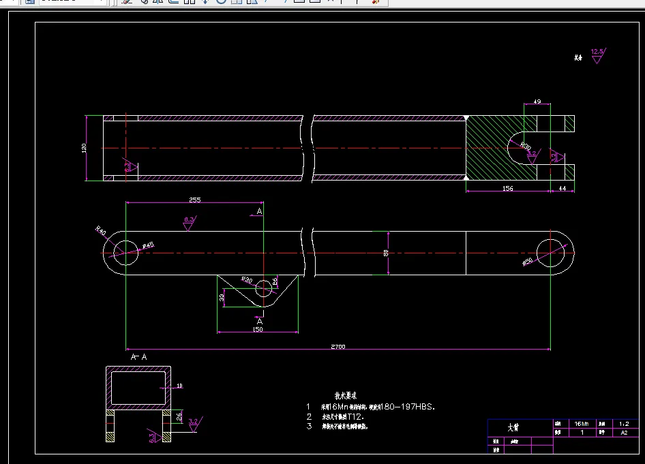Viewport: 645px width, 464px height.
Task: Click the 26 dimension in section A-A
Action: [179, 417]
